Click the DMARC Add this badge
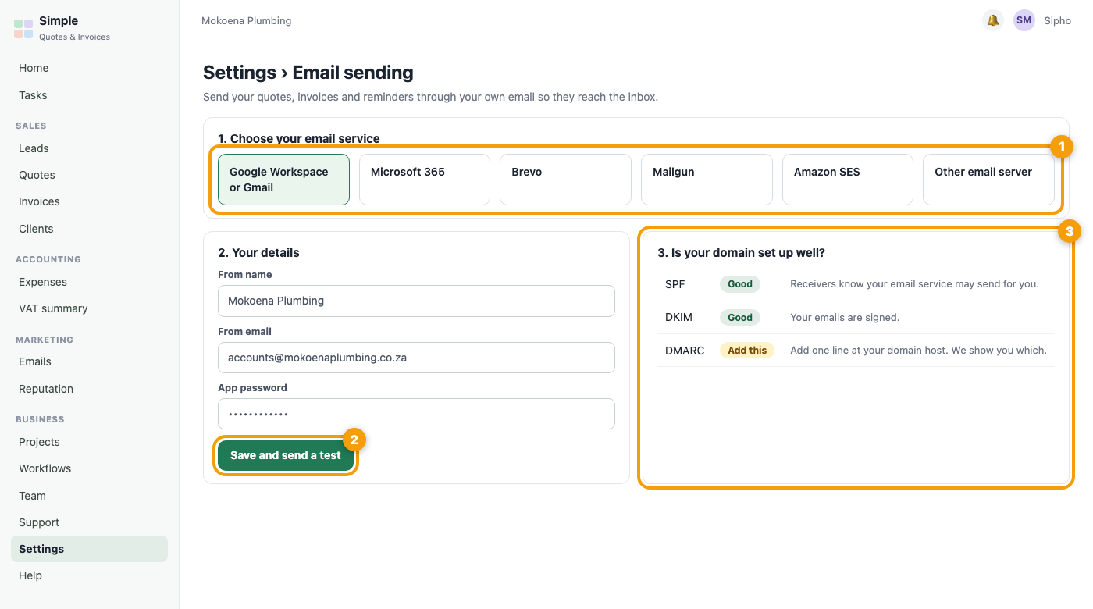Screen dimensions: 1093x609 (x=747, y=351)
